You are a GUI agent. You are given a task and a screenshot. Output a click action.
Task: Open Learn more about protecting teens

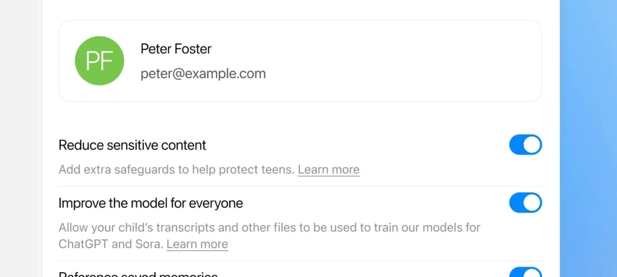328,169
